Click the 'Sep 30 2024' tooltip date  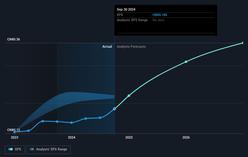[126, 9]
